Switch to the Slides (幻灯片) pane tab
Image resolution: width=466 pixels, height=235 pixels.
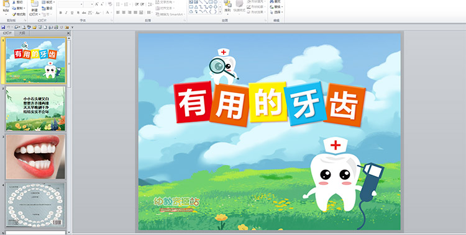point(7,33)
